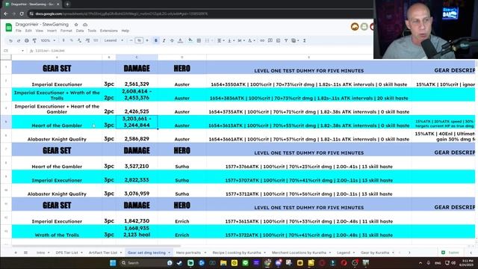Viewport: 478px width, 269px height.
Task: Click the formula bar content
Action: click(x=50, y=51)
